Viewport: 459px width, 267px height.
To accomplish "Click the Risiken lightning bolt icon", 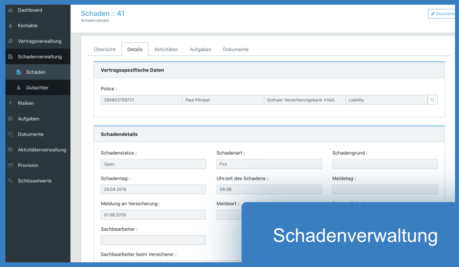I will 10,103.
